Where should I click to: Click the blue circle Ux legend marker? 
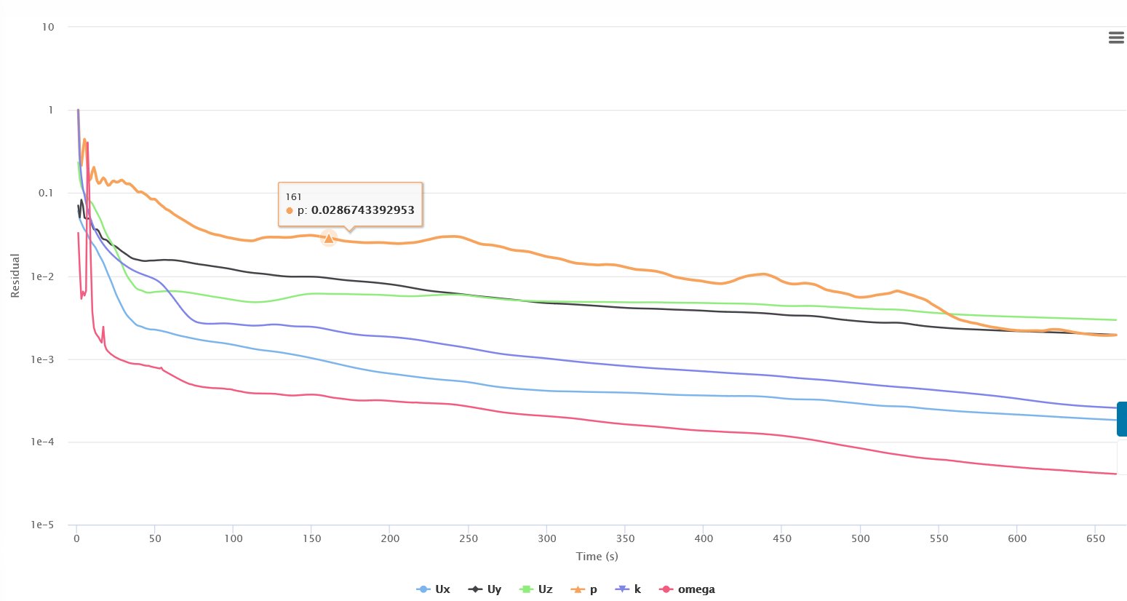coord(423,589)
